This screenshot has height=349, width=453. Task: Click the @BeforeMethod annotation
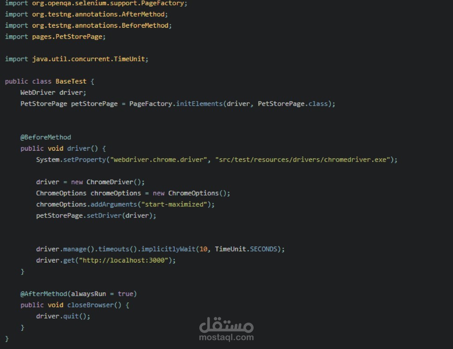click(45, 137)
